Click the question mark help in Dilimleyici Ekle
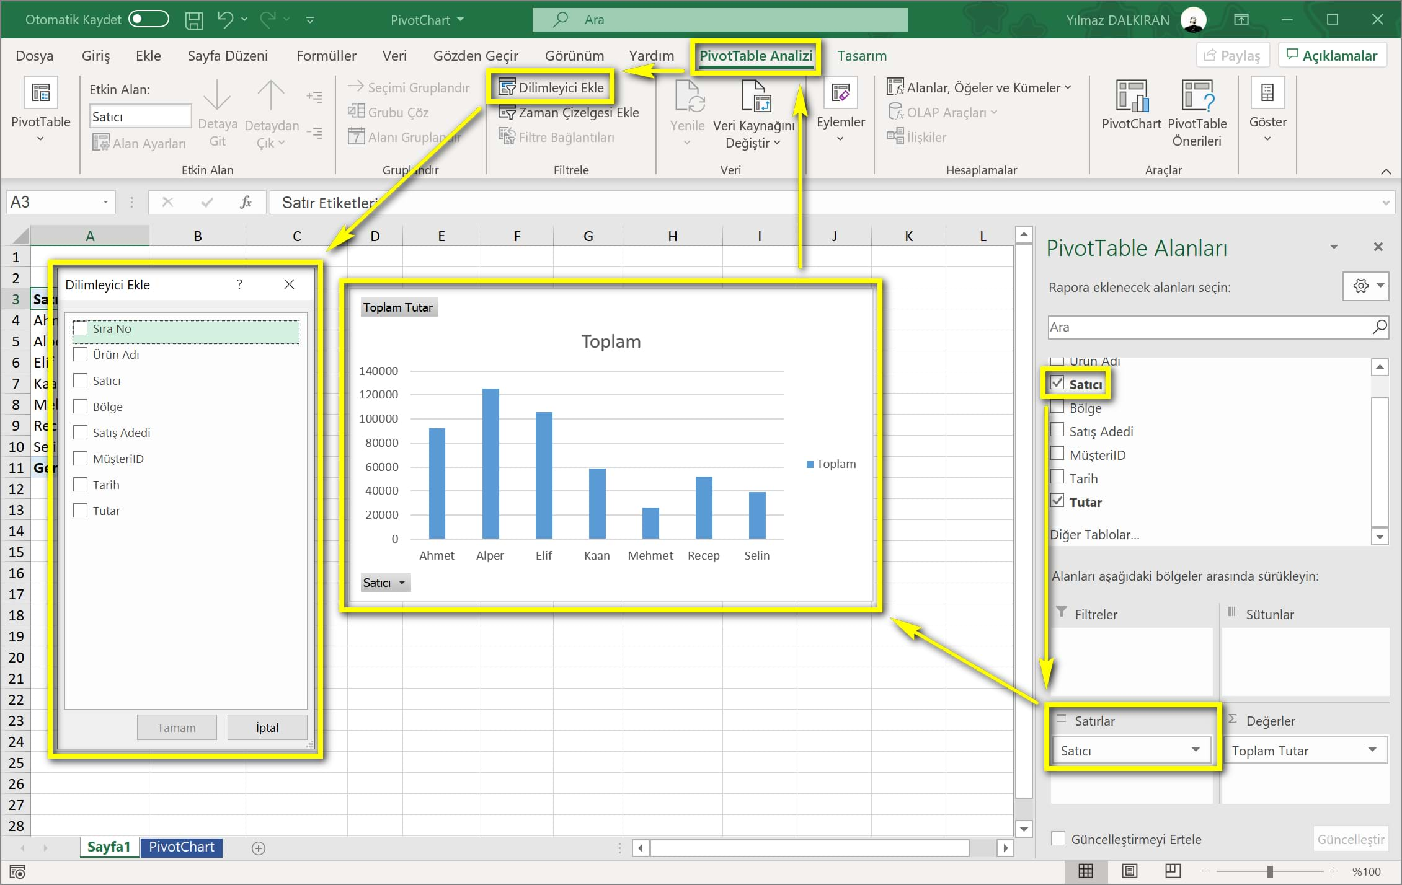 239,284
